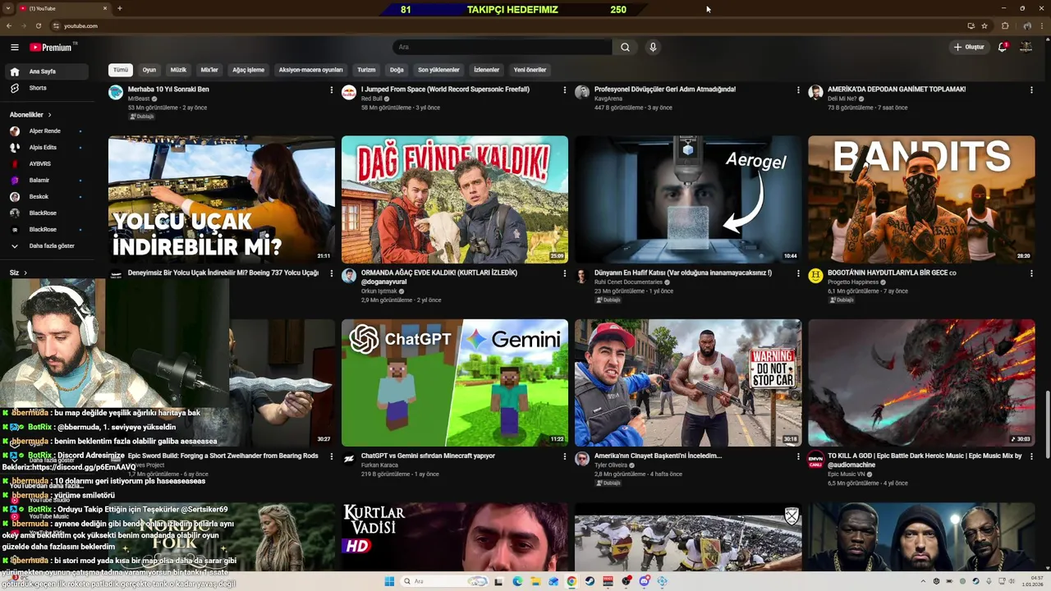The height and width of the screenshot is (591, 1051).
Task: Open a new browser tab
Action: click(120, 8)
